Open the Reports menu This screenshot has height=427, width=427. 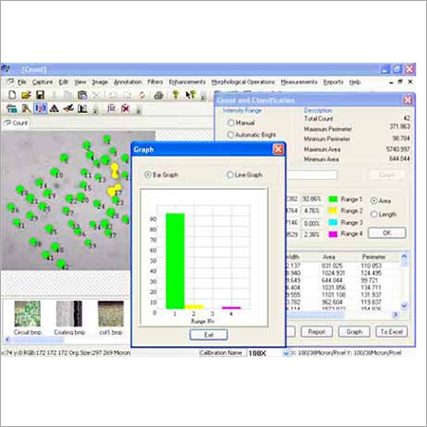pos(333,83)
